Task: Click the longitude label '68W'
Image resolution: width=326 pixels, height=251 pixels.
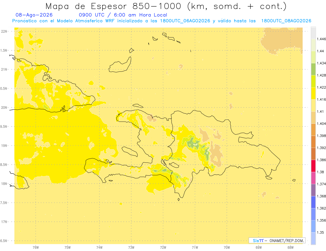Action: pos(290,247)
